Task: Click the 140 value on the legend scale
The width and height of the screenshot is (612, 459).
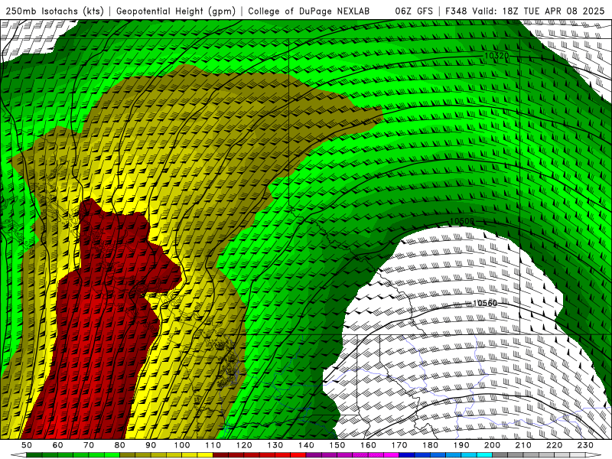Action: [306, 445]
